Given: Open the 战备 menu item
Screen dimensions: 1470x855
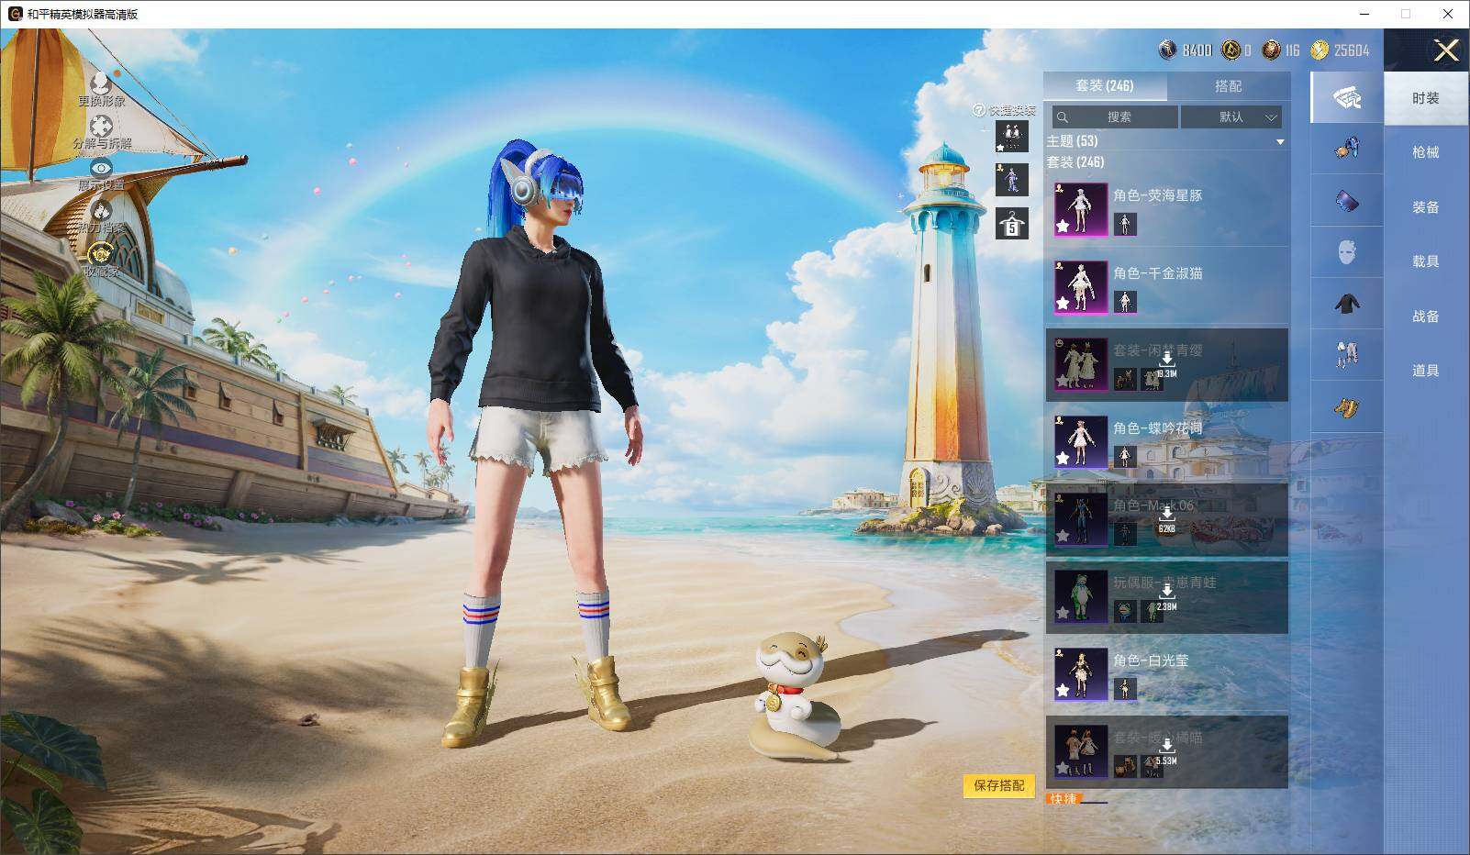Looking at the screenshot, I should click(1426, 316).
